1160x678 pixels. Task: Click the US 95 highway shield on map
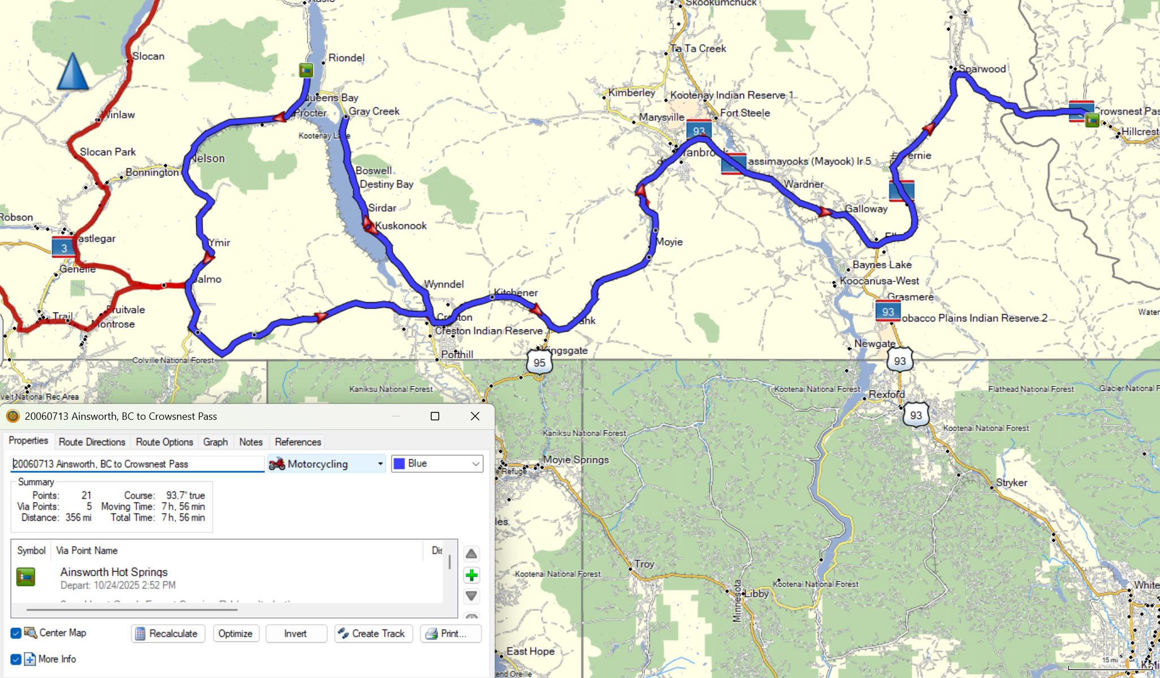539,363
